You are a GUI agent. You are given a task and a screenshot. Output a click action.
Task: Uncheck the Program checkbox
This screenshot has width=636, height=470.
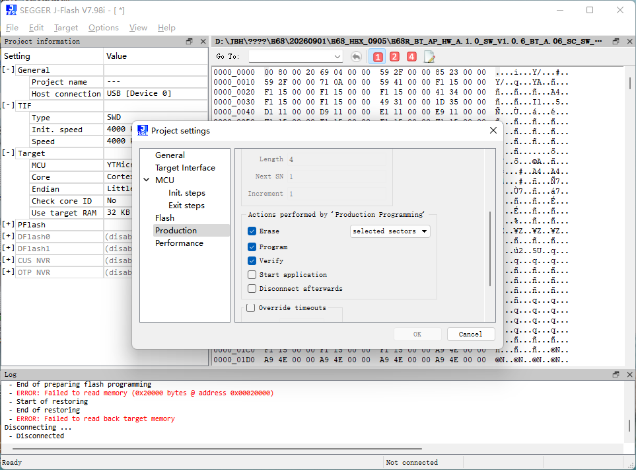(252, 247)
